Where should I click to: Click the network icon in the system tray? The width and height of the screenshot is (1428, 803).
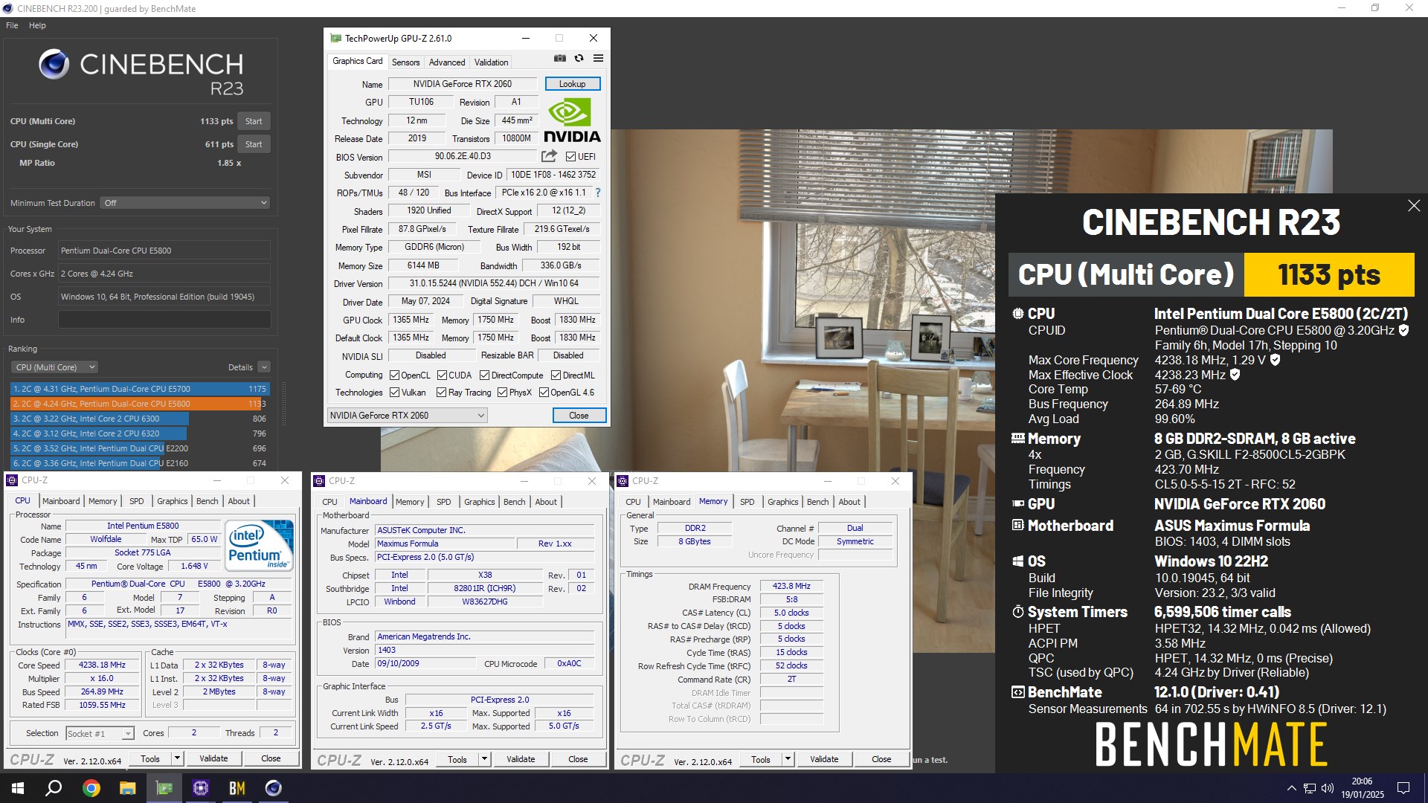pos(1310,788)
